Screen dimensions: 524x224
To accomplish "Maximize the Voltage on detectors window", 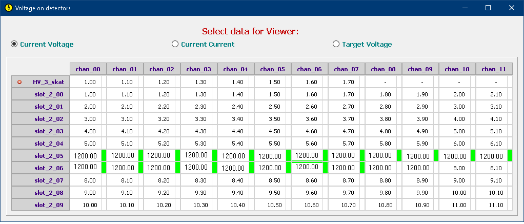I will (488, 8).
